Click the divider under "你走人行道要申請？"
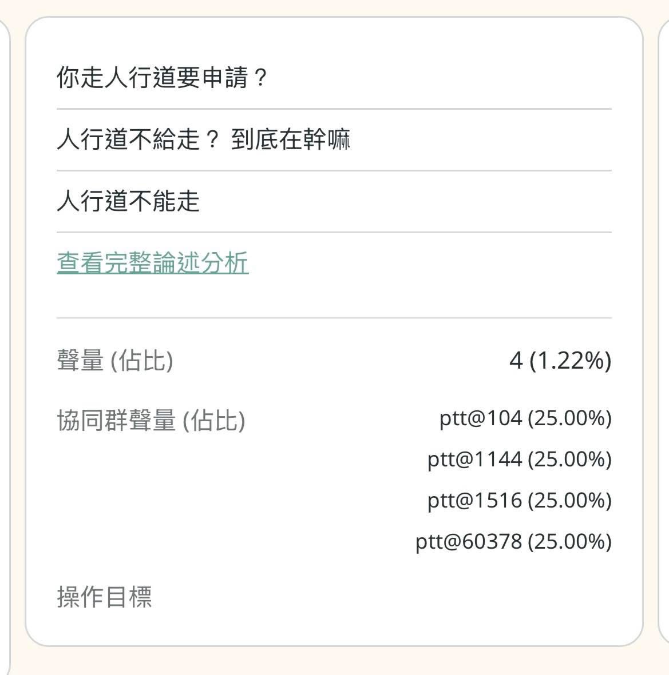 coord(334,109)
